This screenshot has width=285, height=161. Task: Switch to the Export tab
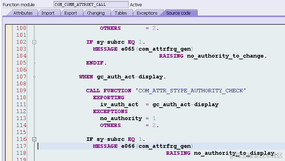(71, 13)
